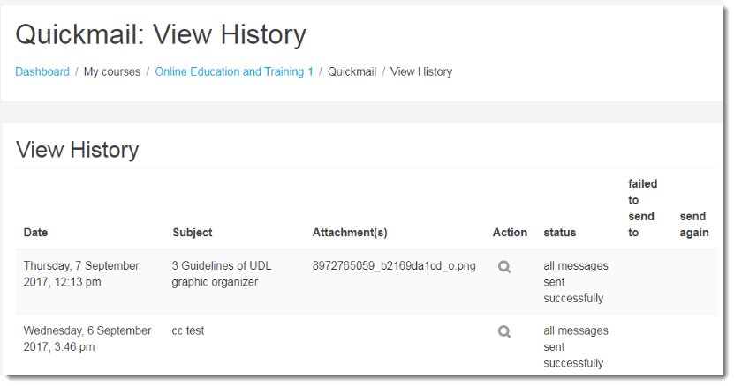
Task: Open magnifier icon for UDL graphic organizer message
Action: coord(504,267)
